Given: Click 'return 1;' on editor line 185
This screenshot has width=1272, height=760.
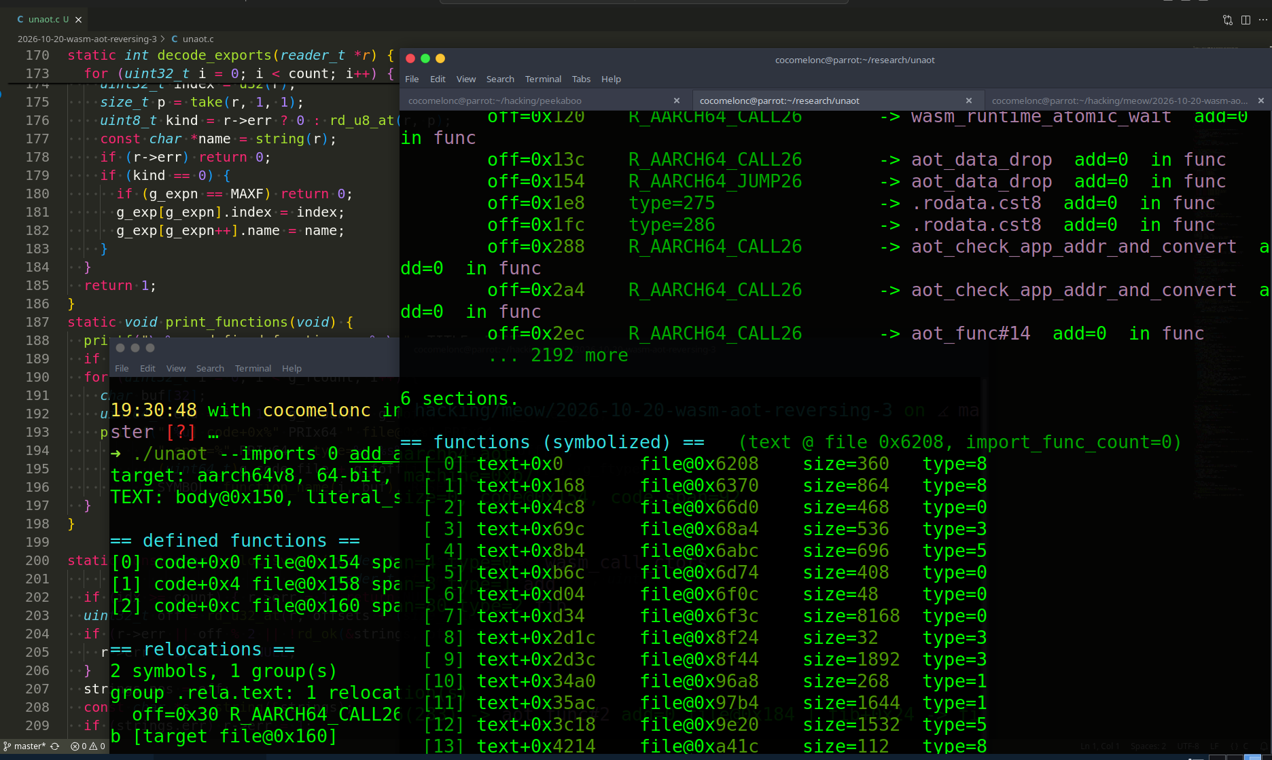Looking at the screenshot, I should coord(120,285).
